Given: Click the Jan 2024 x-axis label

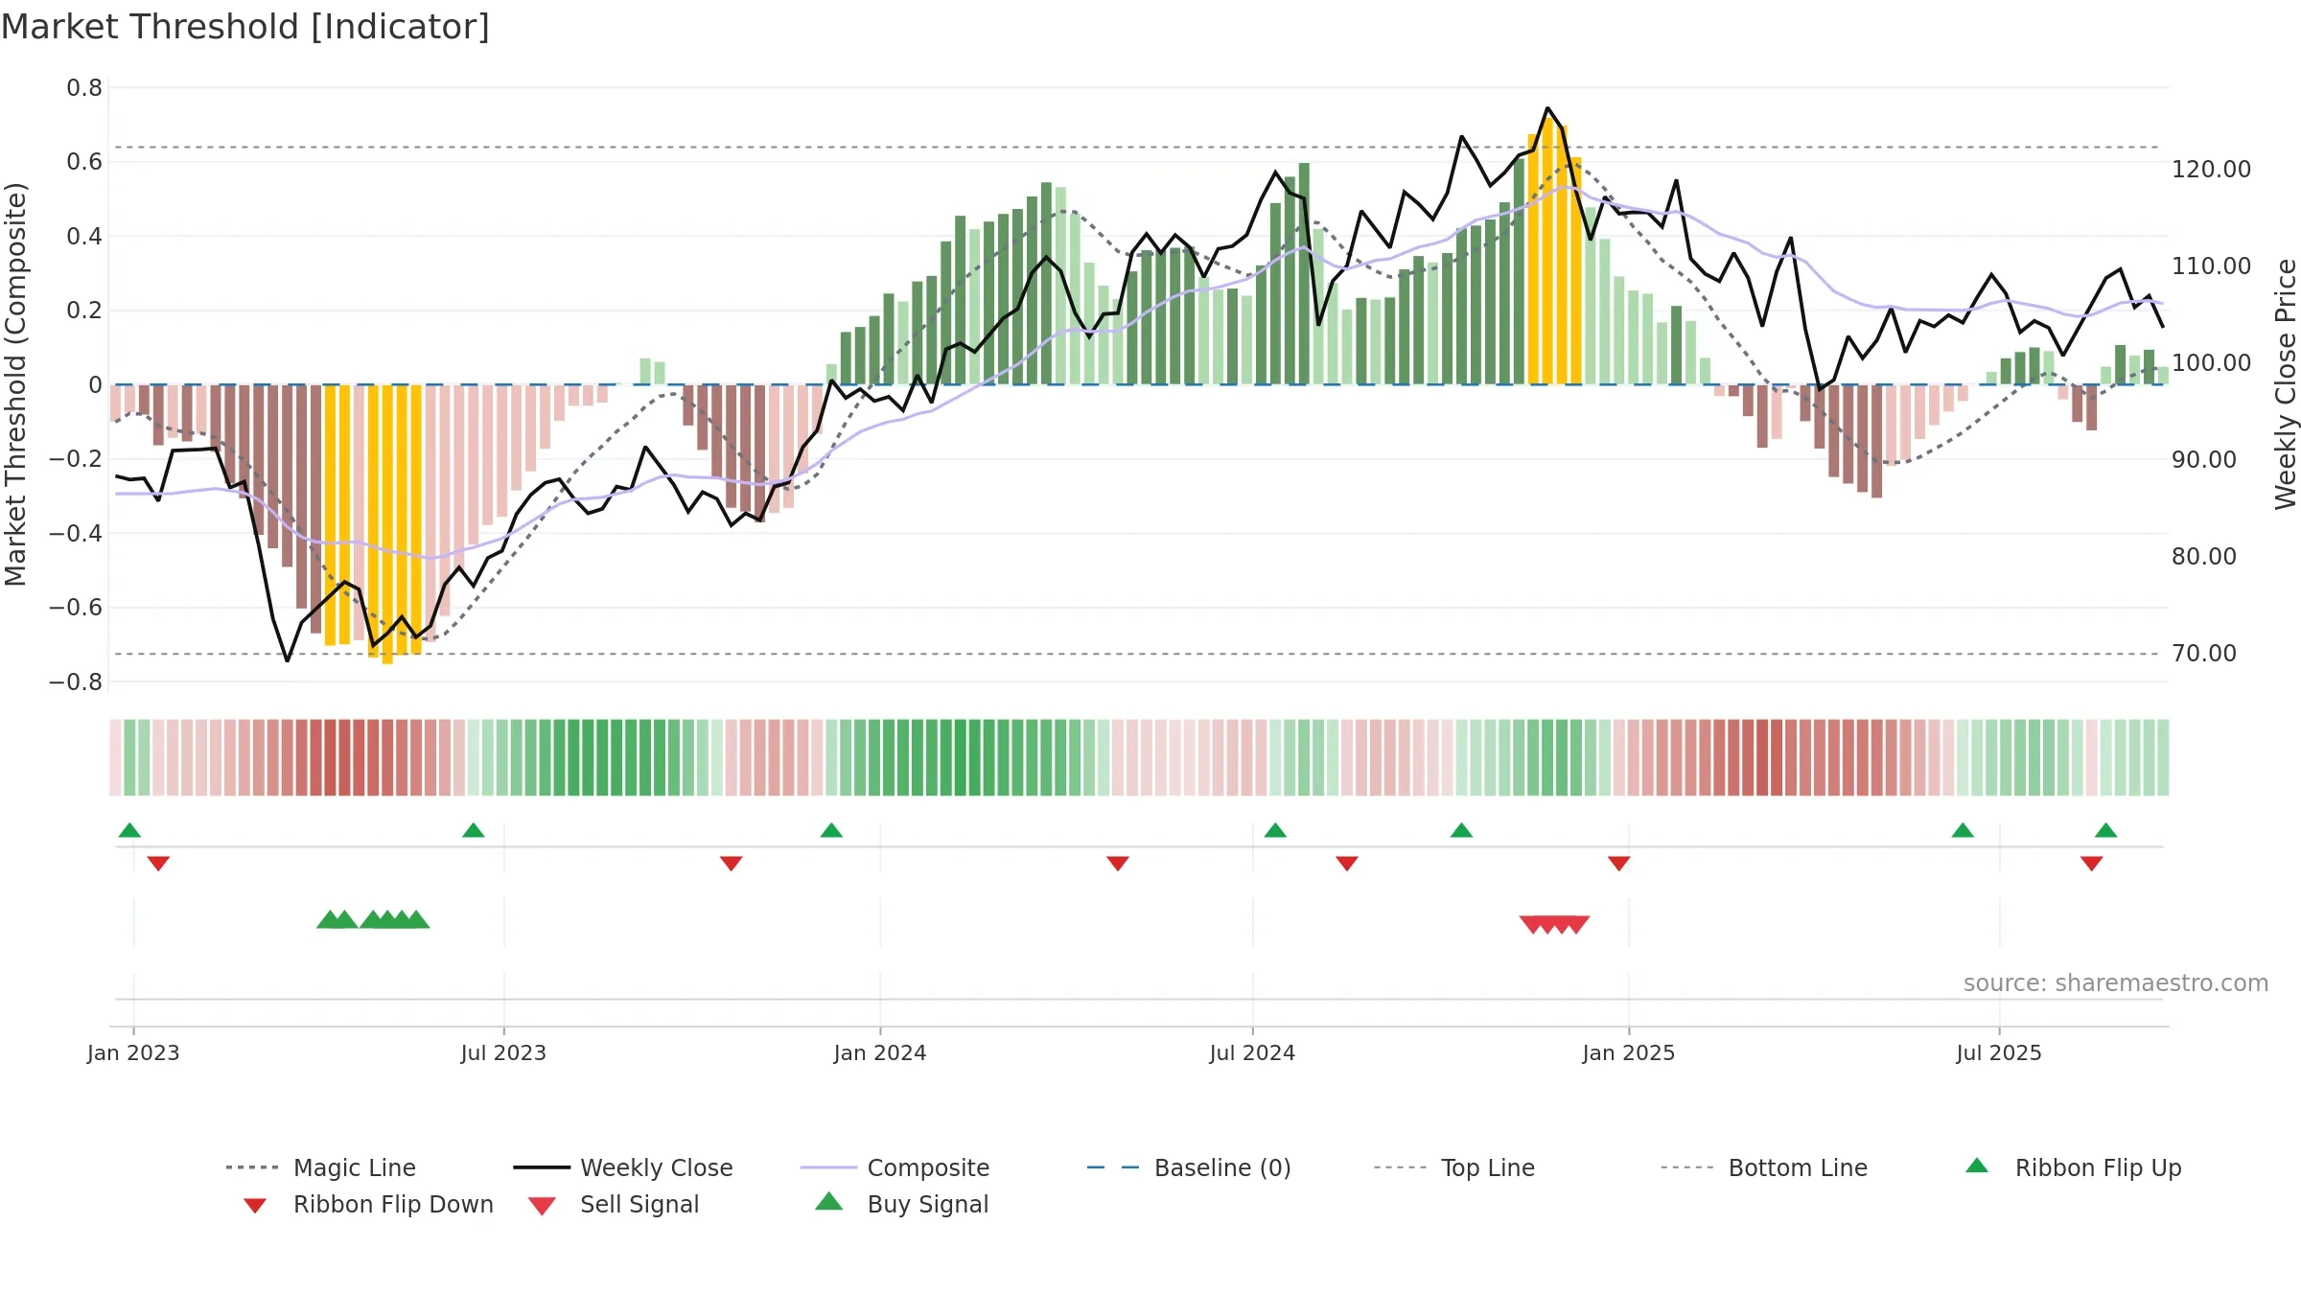Looking at the screenshot, I should click(x=880, y=1053).
